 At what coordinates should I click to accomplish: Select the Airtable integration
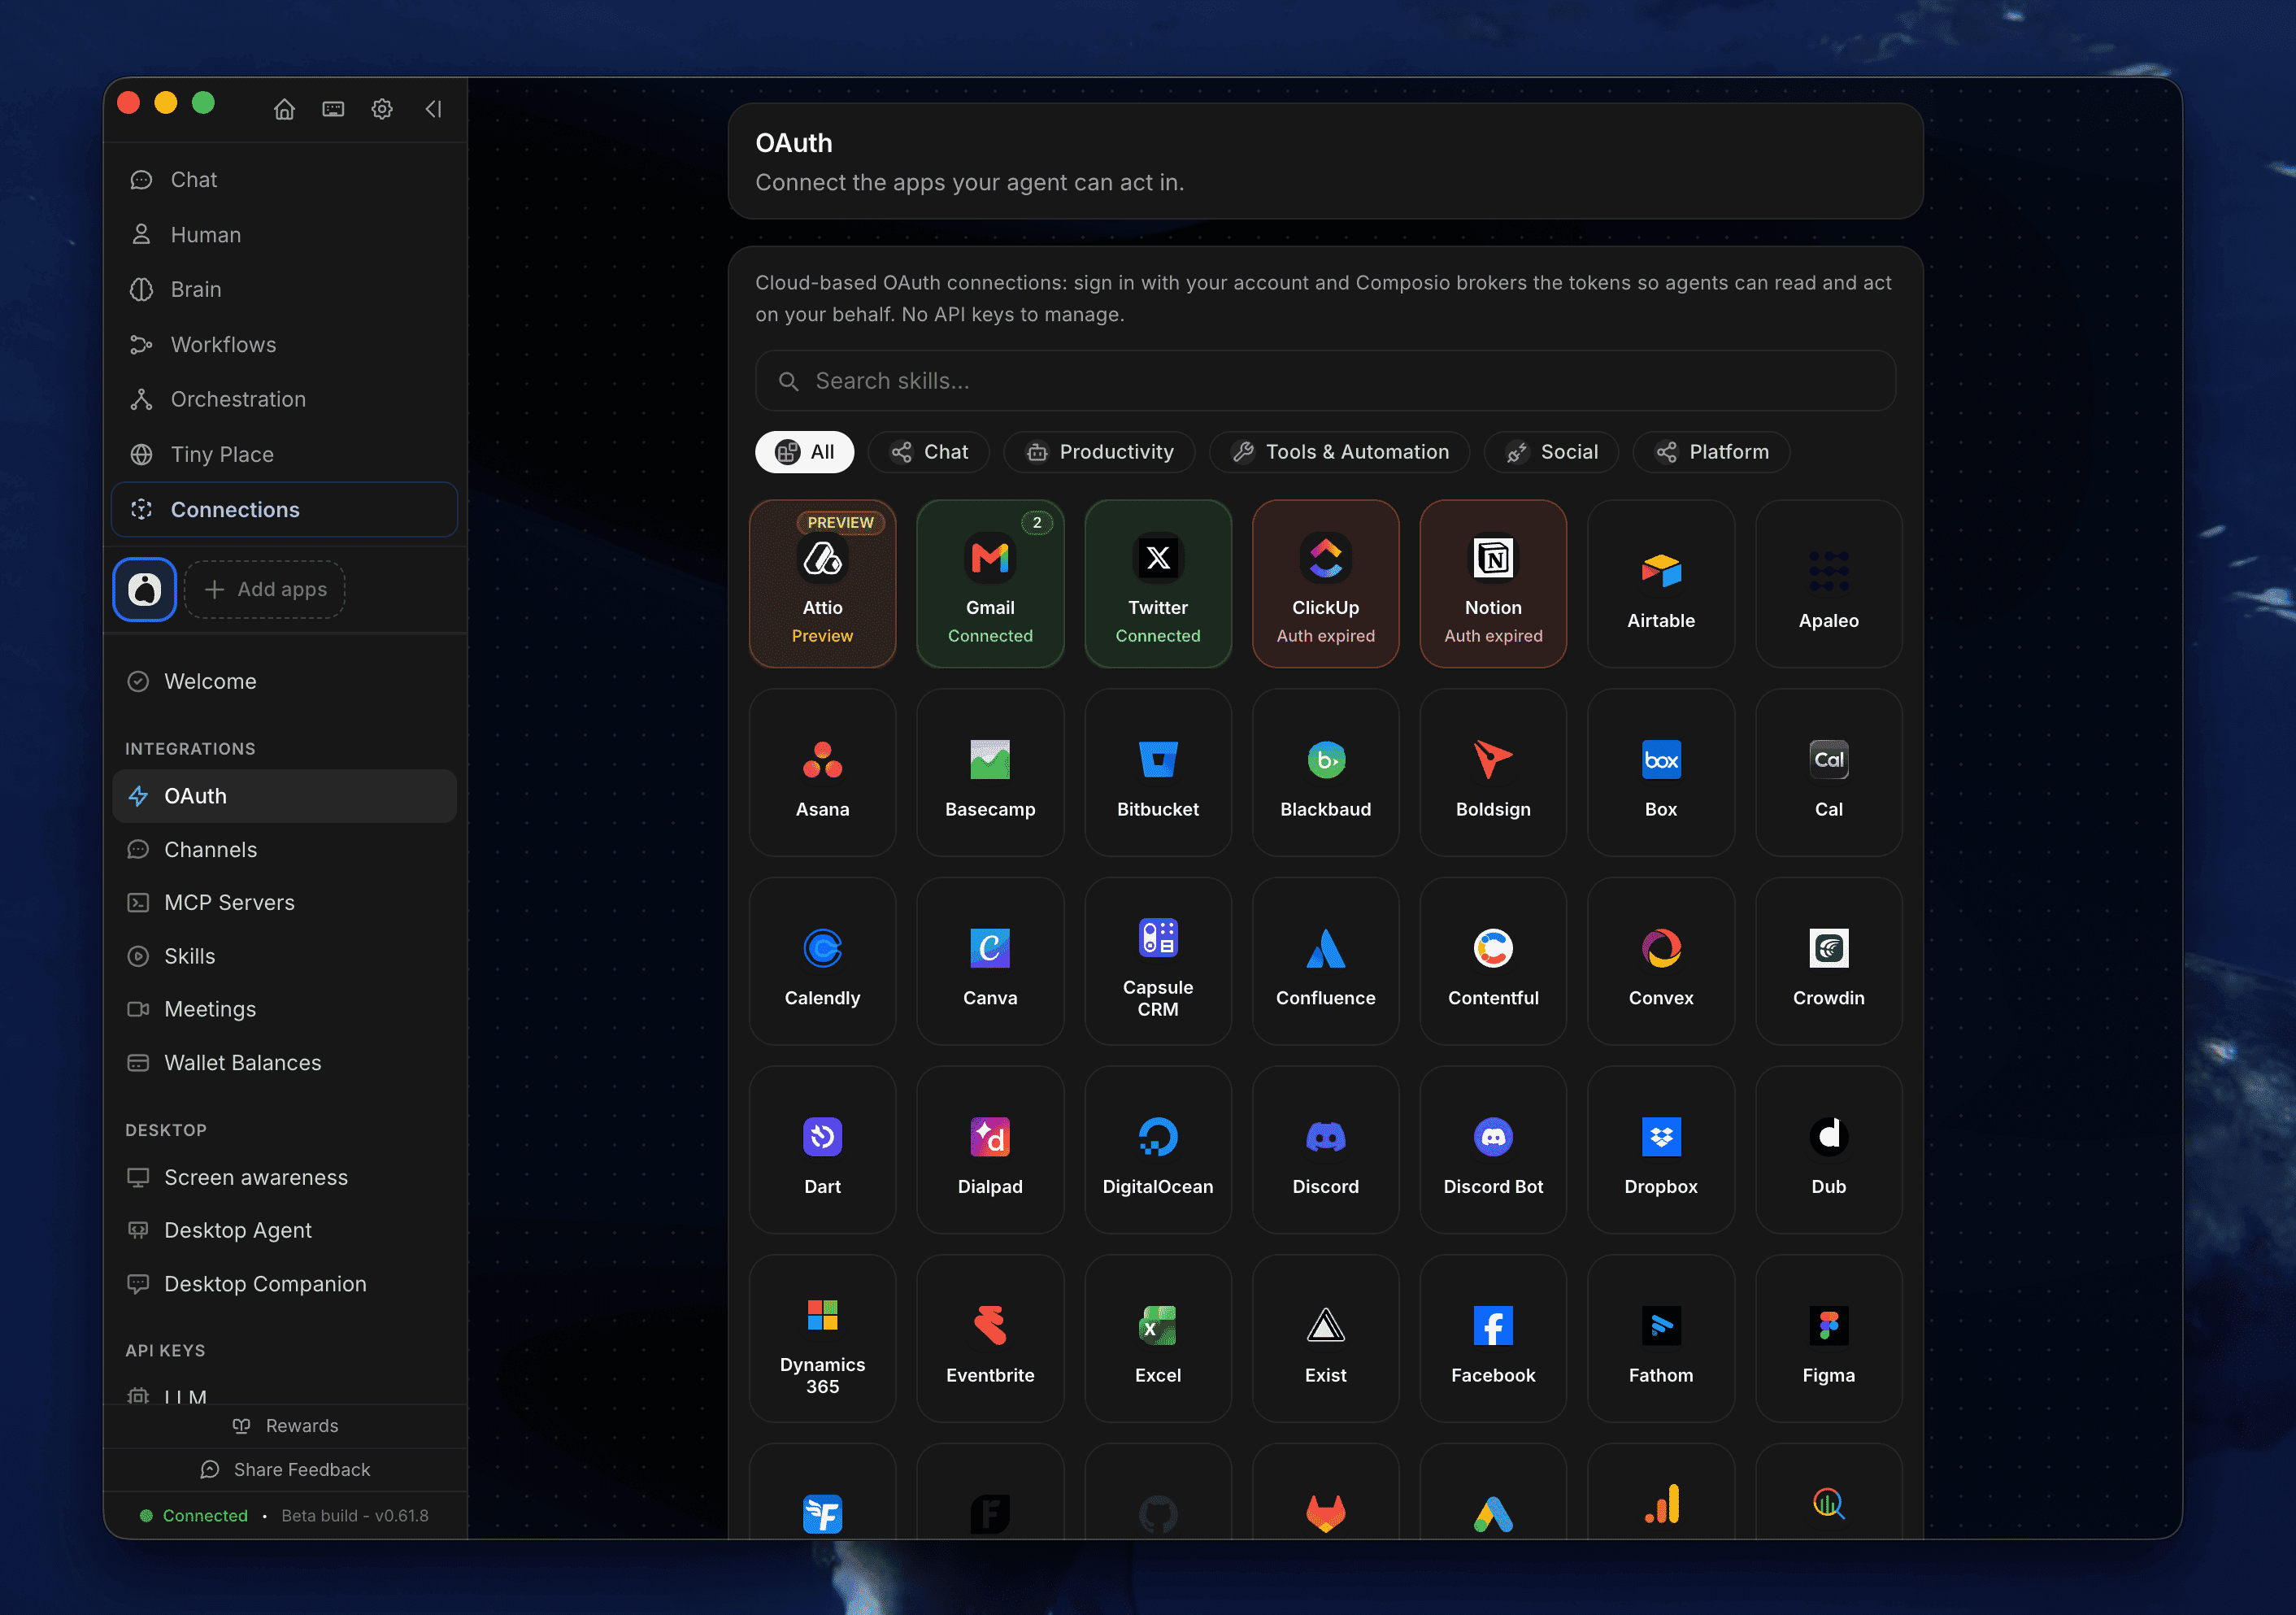pyautogui.click(x=1661, y=584)
